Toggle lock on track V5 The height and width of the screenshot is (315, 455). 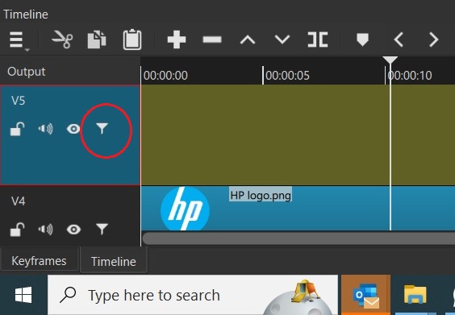point(17,129)
